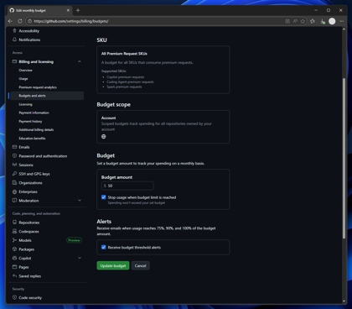Close the Edit monthly budget tab
The image size is (352, 309).
[68, 10]
